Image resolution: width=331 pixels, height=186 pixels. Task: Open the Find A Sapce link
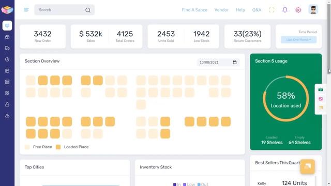194,10
